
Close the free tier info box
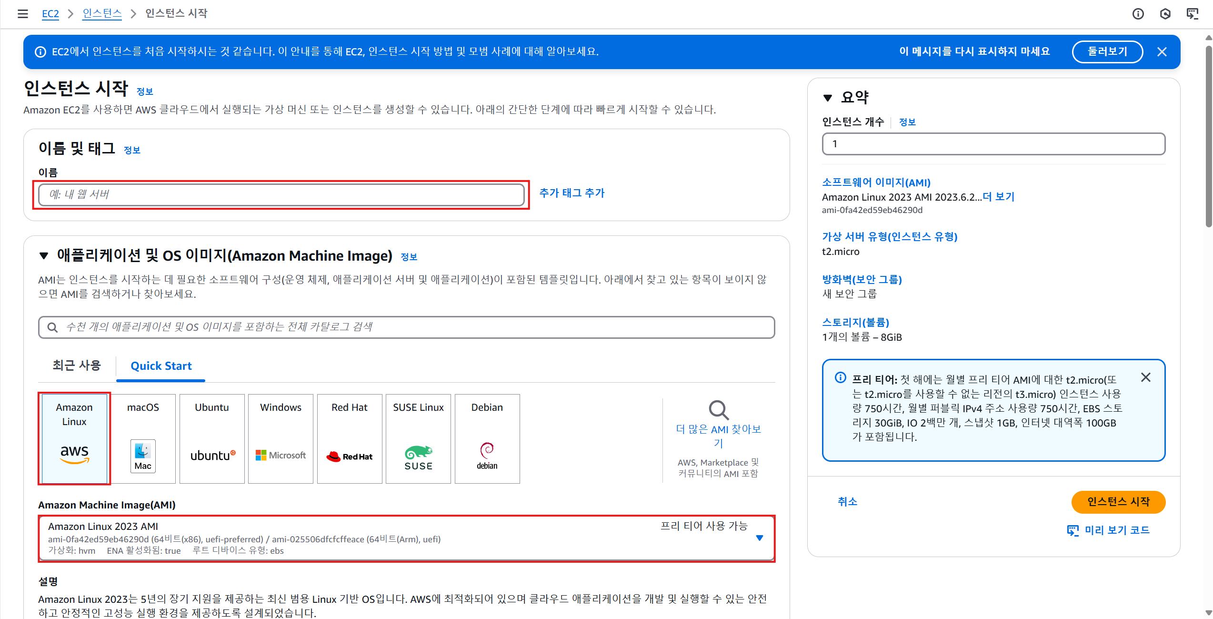1145,377
